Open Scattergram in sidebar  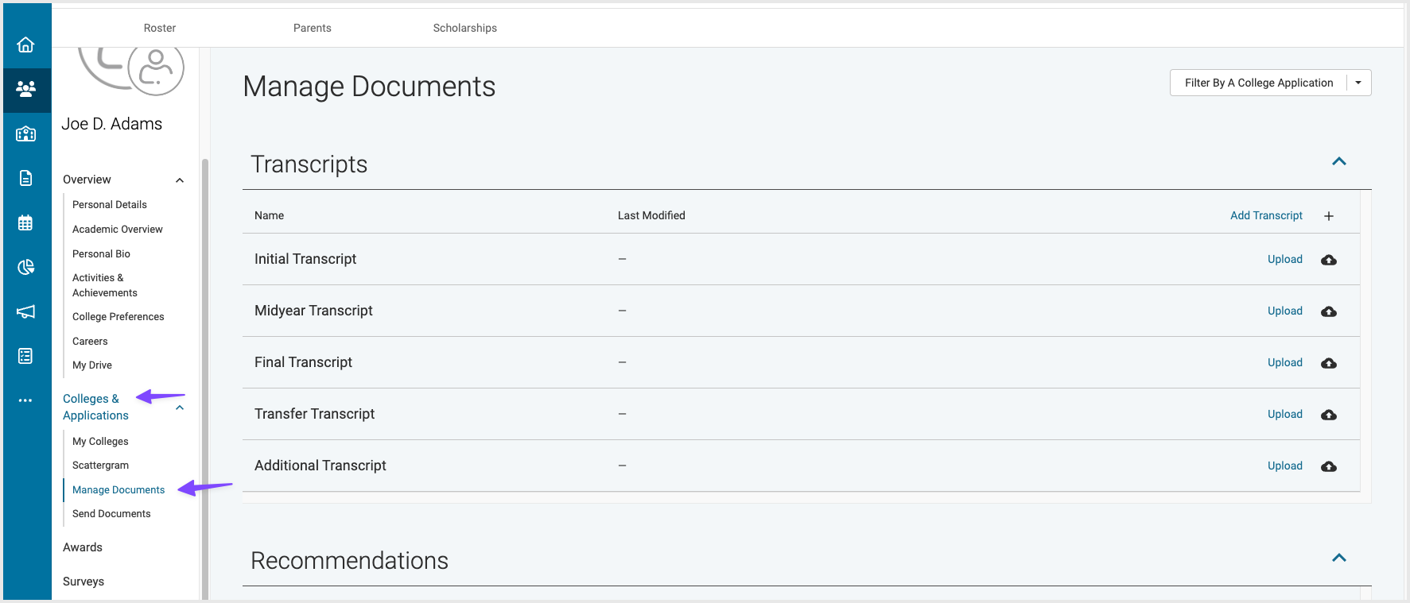pos(100,465)
